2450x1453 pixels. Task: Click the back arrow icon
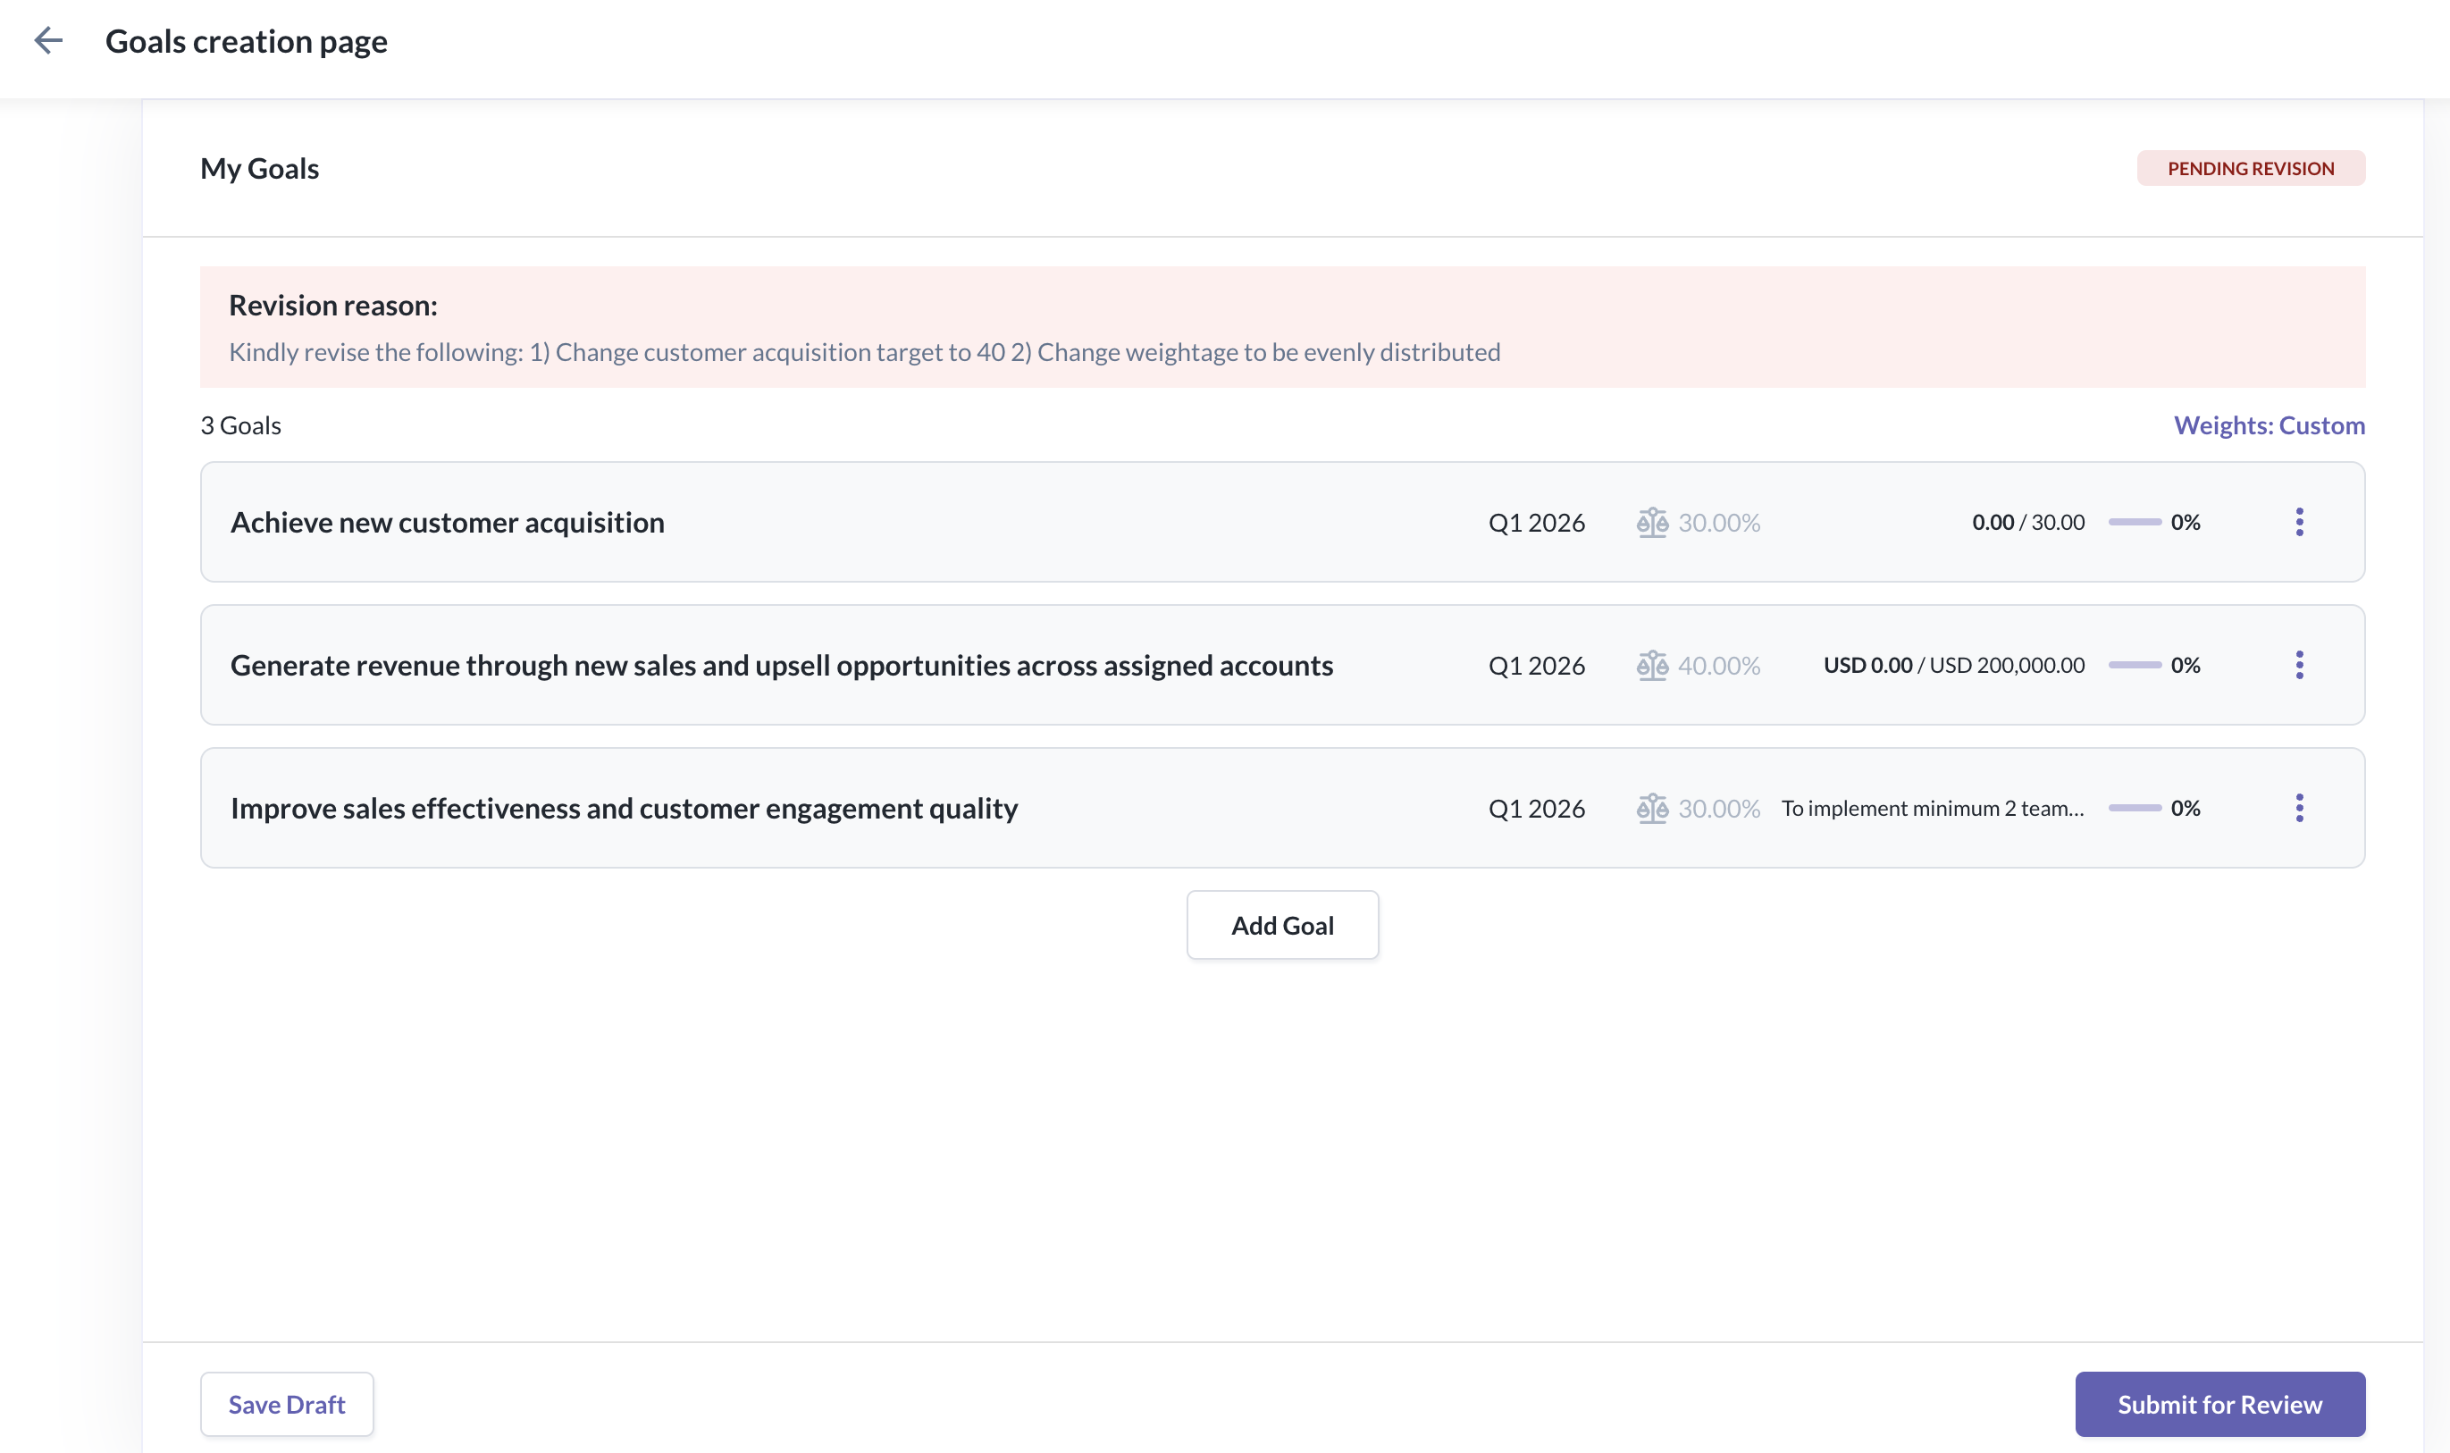click(48, 41)
